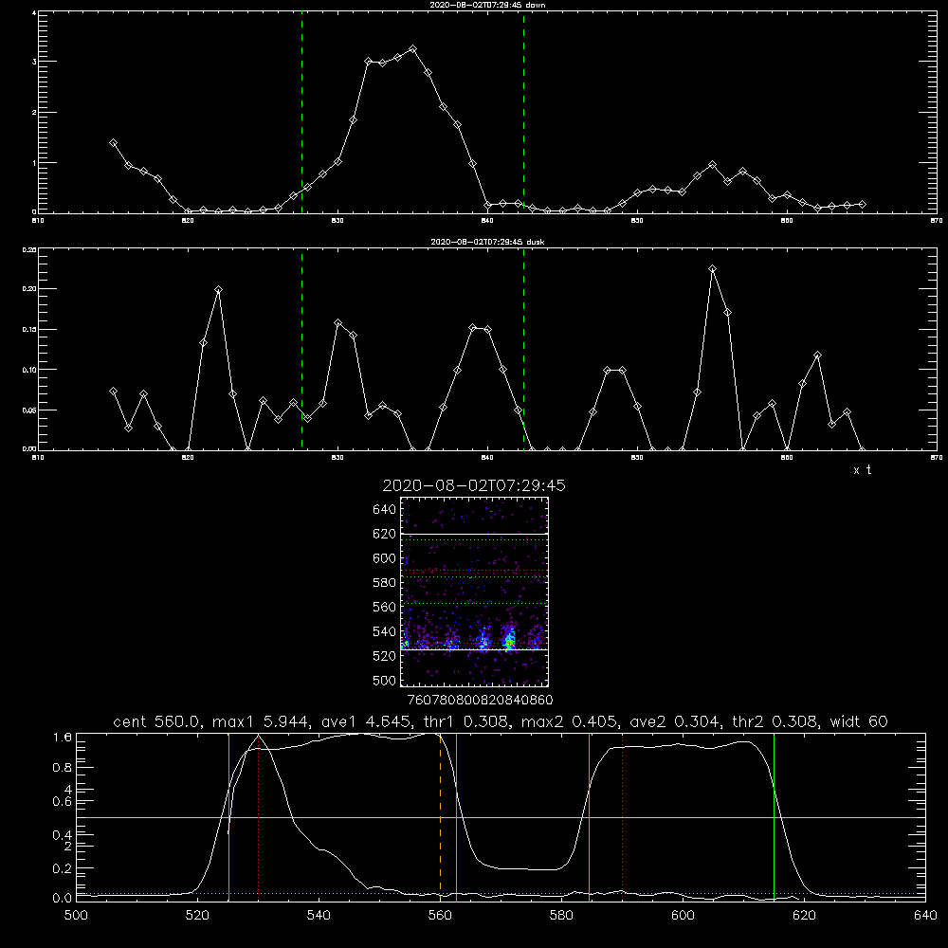Click the upper white horizontal line in the spectrogram
Viewport: 948px width, 948px height.
[x=475, y=534]
